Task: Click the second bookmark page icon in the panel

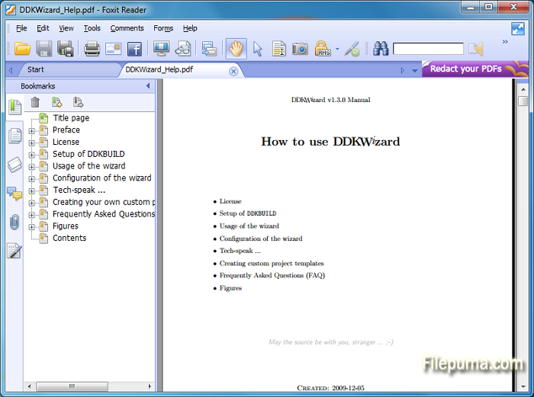Action: pyautogui.click(x=78, y=102)
